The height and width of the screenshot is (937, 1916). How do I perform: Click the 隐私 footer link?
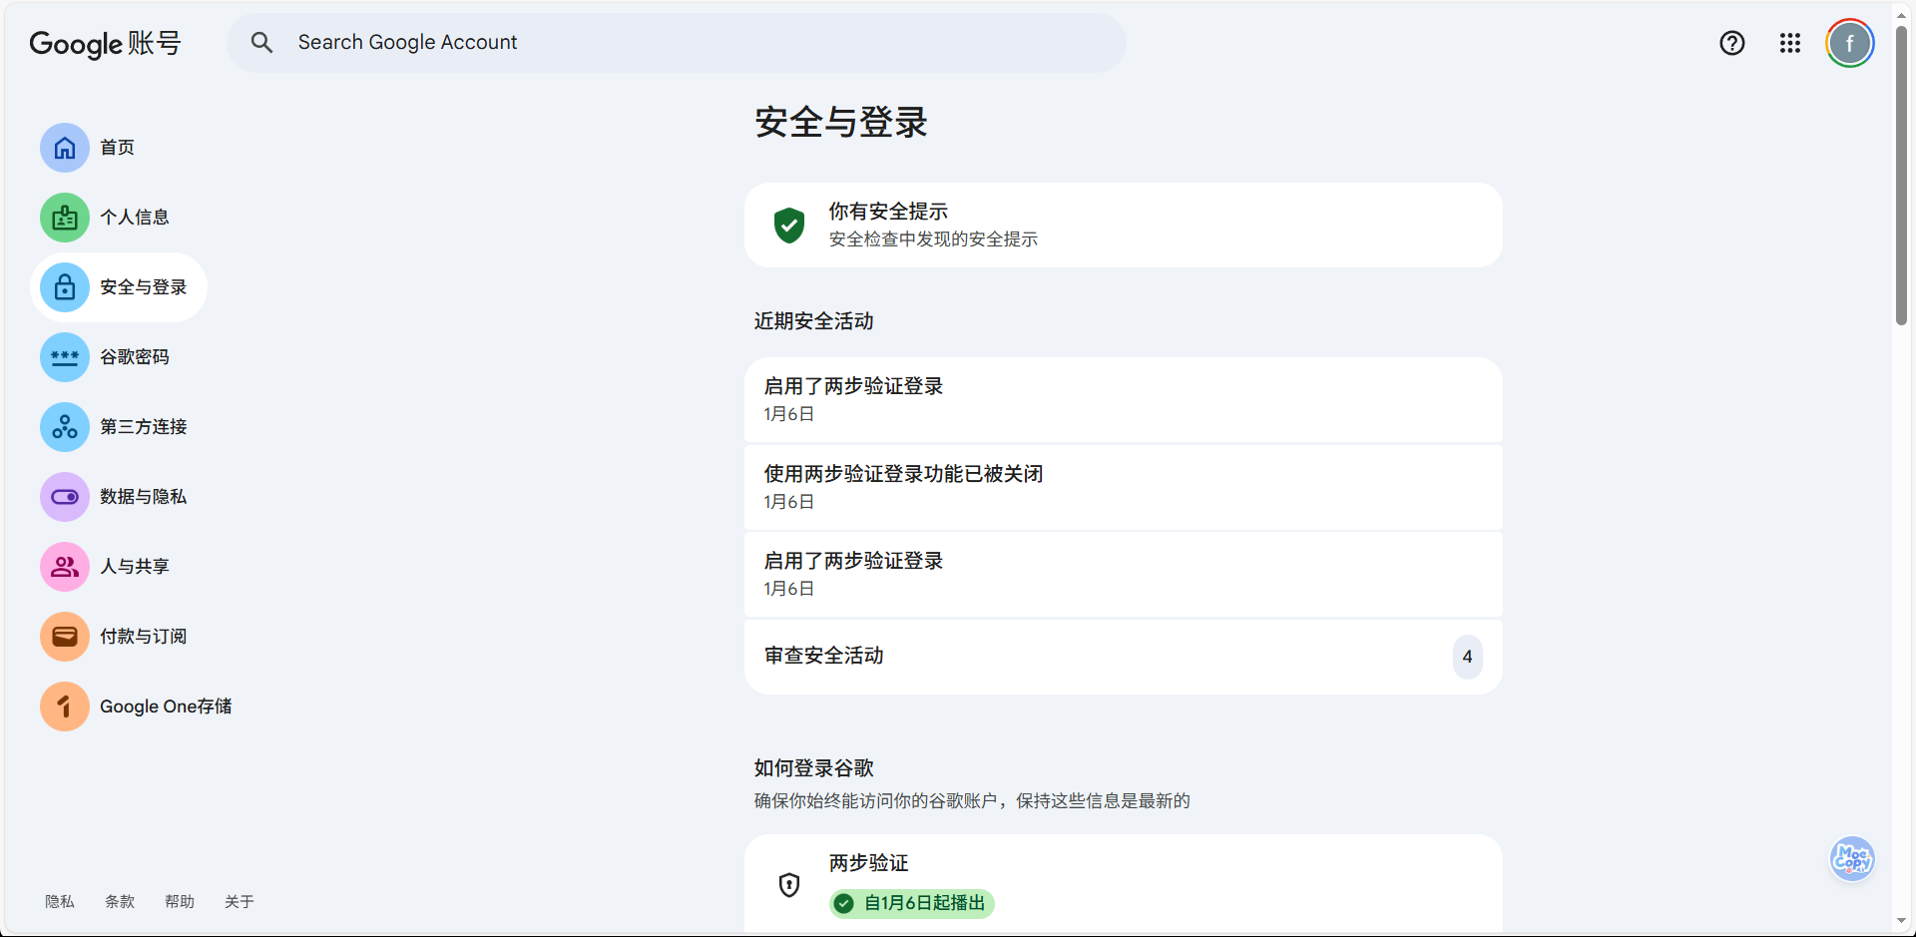click(60, 901)
